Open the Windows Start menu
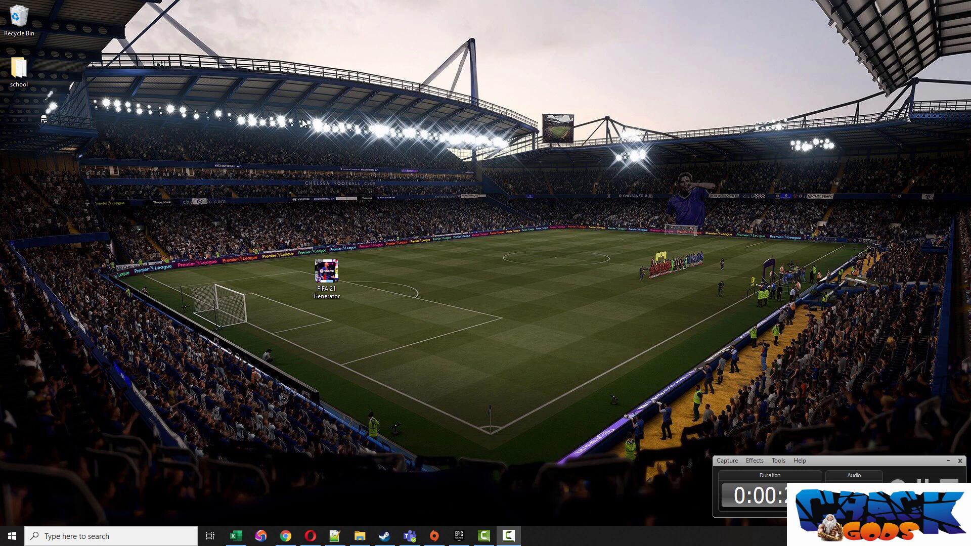 click(12, 536)
